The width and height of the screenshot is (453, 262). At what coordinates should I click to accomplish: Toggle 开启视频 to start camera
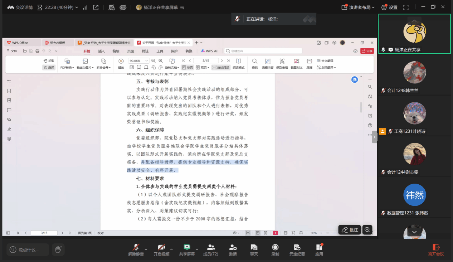[161, 249]
